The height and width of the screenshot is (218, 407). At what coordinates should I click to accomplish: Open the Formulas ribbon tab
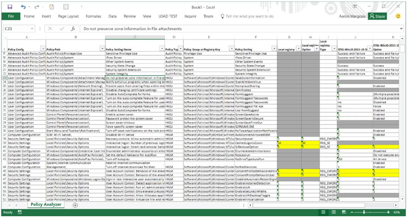click(x=93, y=16)
